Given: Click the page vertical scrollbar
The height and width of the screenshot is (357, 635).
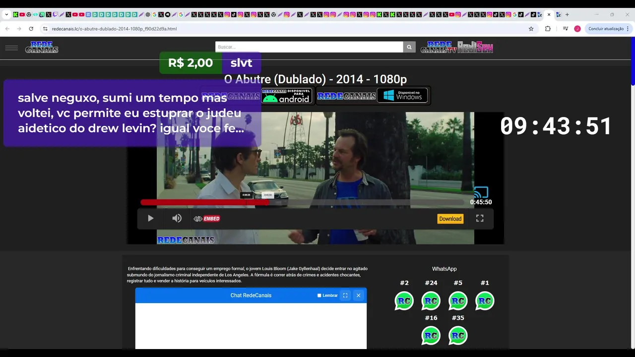Looking at the screenshot, I should click(x=633, y=61).
